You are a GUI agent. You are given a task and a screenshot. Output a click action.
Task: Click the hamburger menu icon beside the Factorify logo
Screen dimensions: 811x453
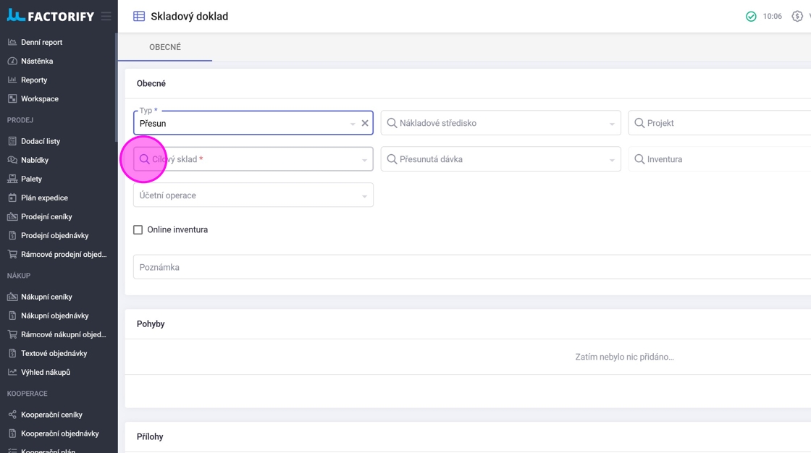(x=106, y=16)
